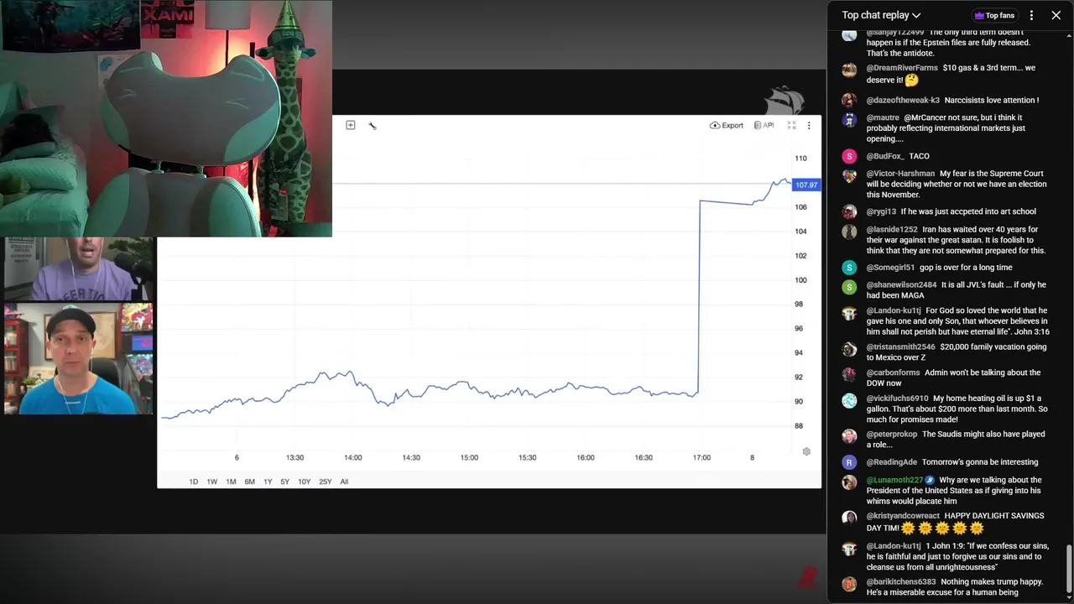Select the 10Y time range
The height and width of the screenshot is (604, 1074).
pos(304,482)
